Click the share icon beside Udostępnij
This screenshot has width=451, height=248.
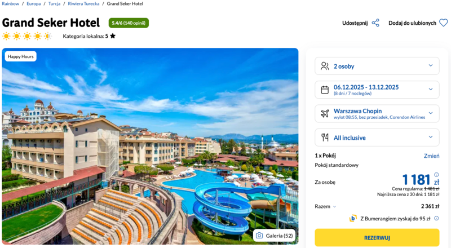(375, 23)
